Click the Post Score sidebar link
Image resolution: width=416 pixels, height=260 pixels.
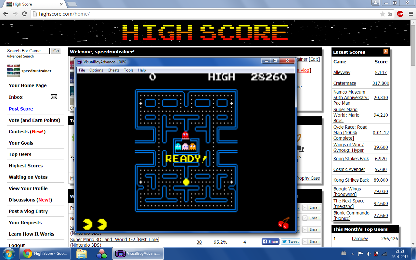(21, 109)
